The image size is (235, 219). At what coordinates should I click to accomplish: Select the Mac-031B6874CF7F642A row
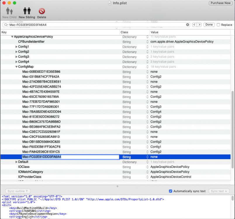click(x=115, y=77)
